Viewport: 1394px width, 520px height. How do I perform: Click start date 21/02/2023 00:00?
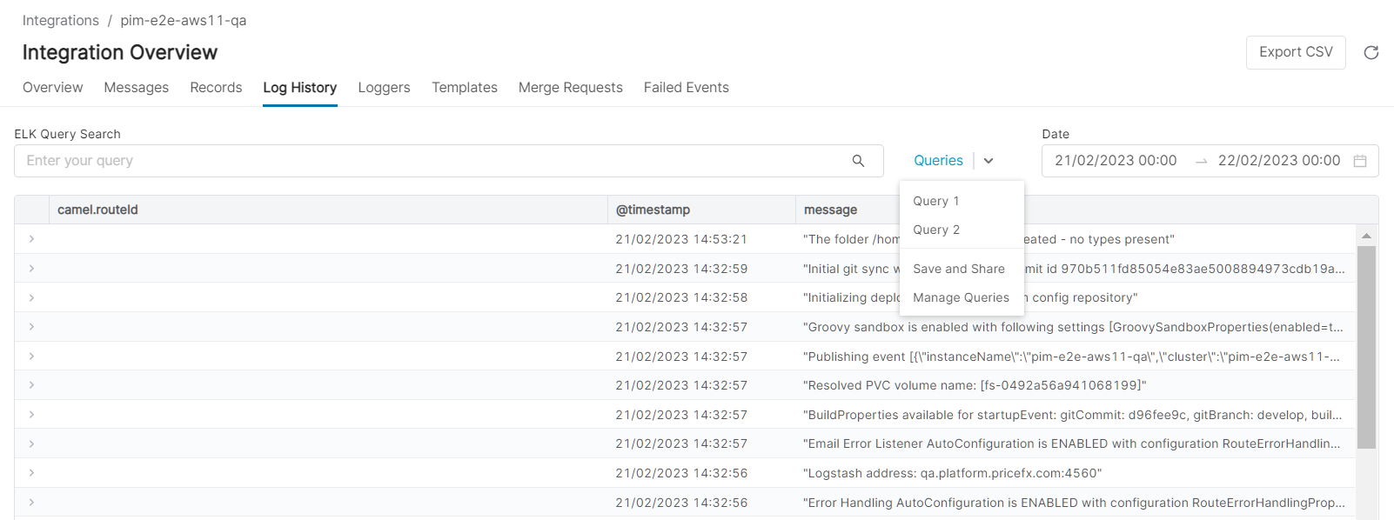pos(1116,161)
